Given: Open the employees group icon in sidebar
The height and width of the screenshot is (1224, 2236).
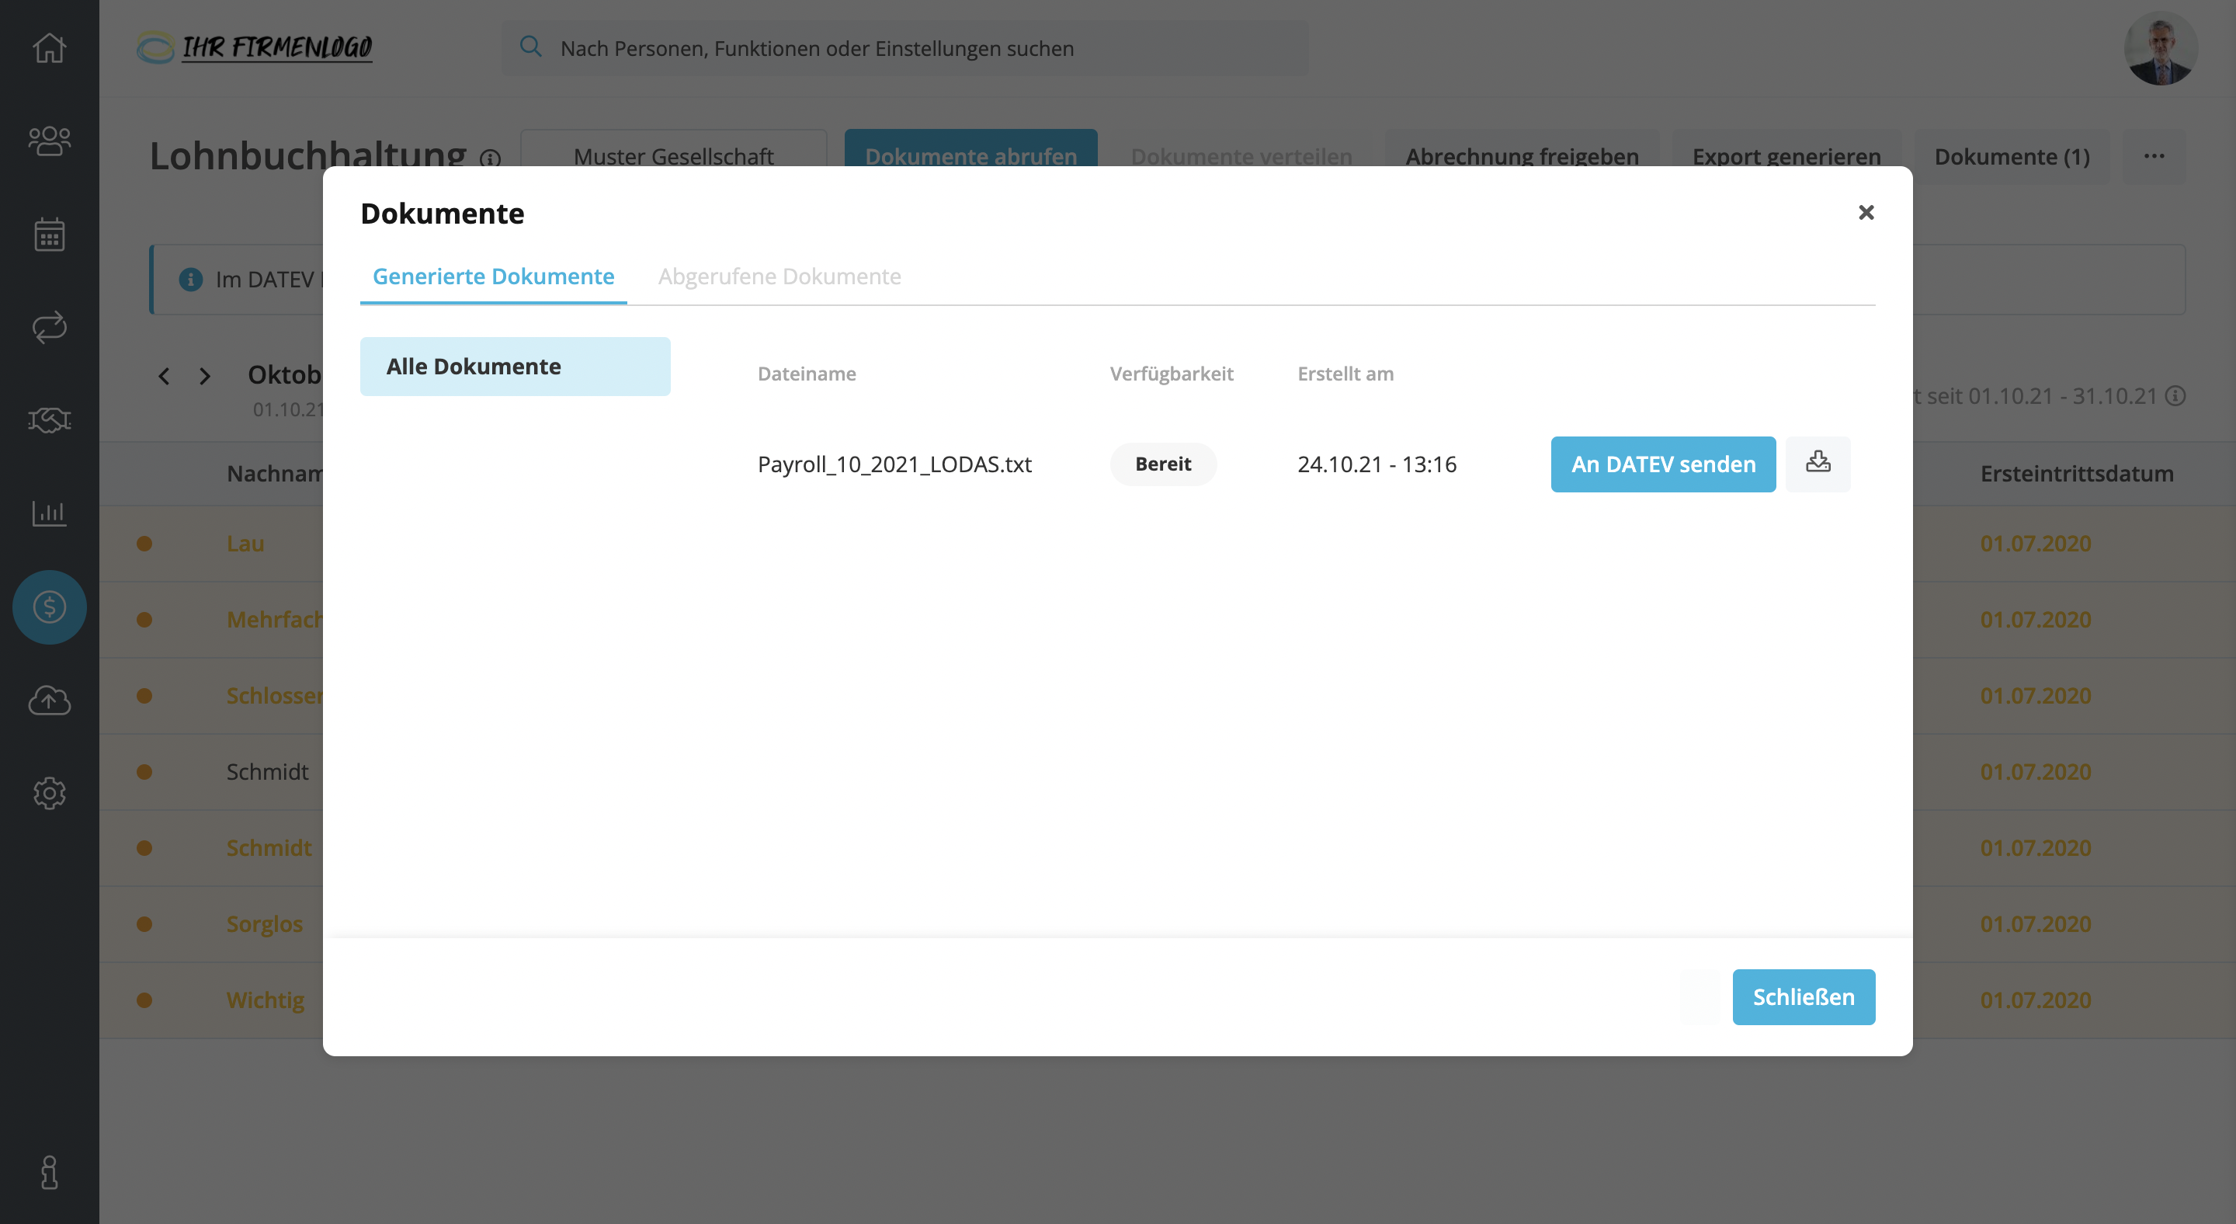Looking at the screenshot, I should (x=50, y=141).
